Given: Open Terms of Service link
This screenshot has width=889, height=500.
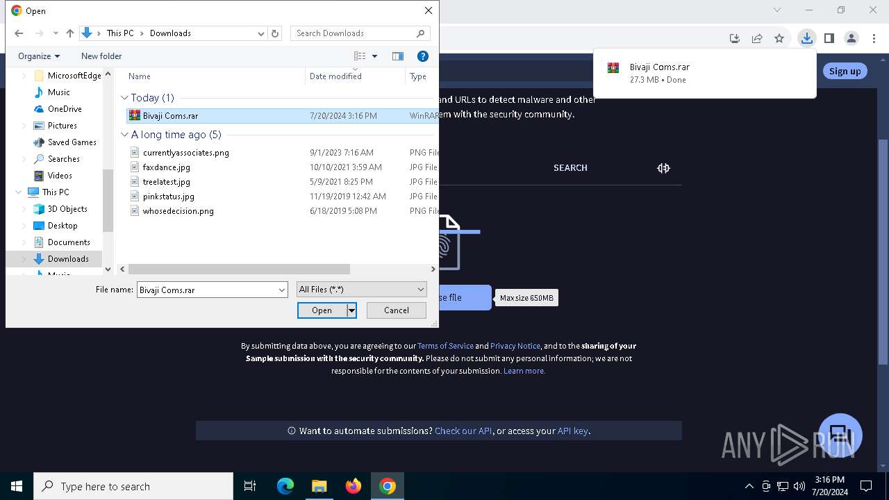Looking at the screenshot, I should click(x=445, y=346).
